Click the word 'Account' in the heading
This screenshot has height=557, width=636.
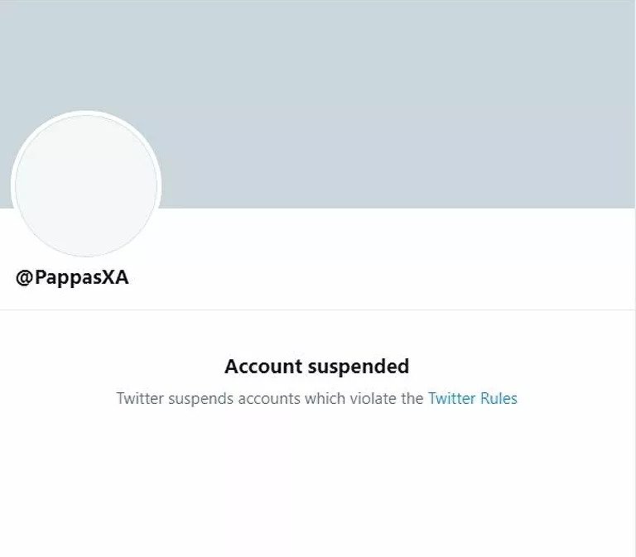click(x=263, y=367)
